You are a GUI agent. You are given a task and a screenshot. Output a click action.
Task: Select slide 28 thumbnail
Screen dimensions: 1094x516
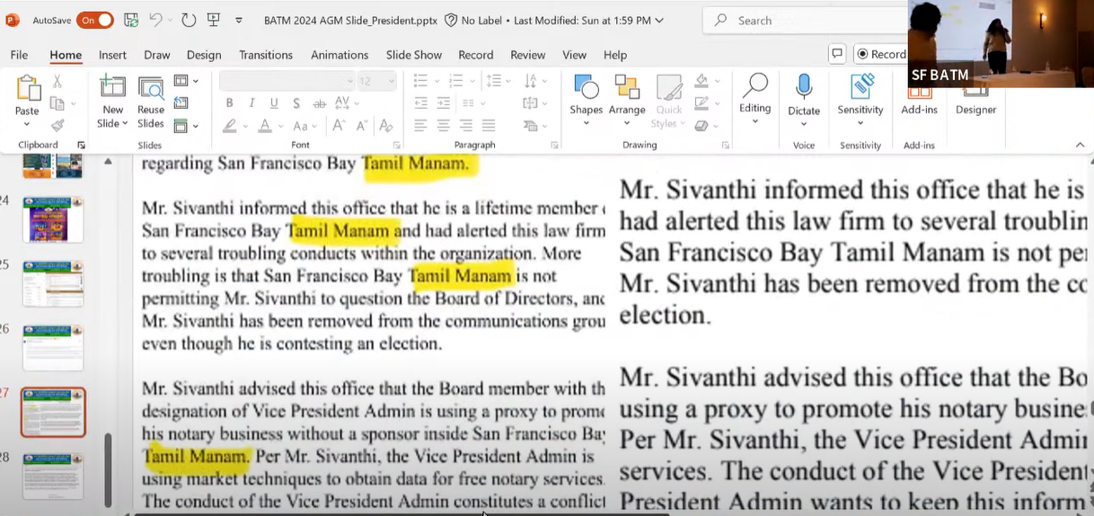(53, 477)
